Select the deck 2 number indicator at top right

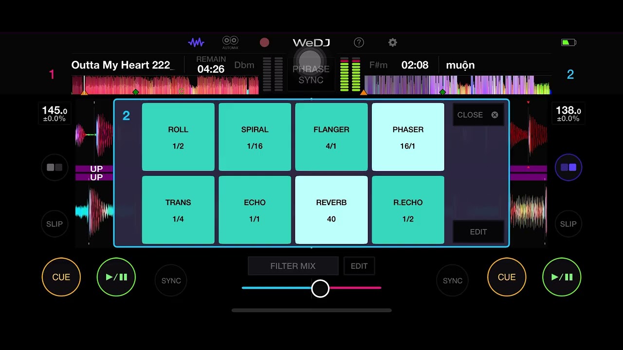point(570,74)
